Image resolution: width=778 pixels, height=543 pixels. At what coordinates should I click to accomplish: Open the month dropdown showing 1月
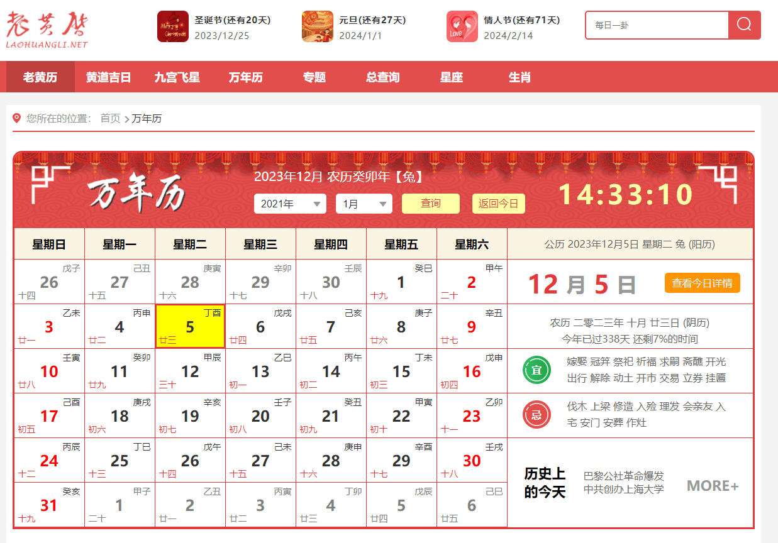364,204
